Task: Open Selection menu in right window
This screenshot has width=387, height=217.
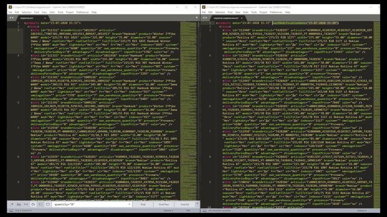Action: click(x=220, y=12)
